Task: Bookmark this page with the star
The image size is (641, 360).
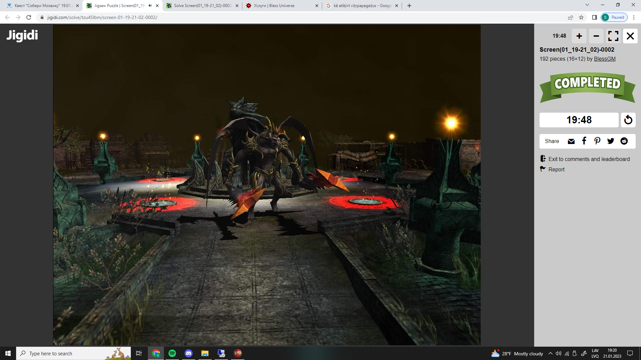Action: click(x=581, y=17)
